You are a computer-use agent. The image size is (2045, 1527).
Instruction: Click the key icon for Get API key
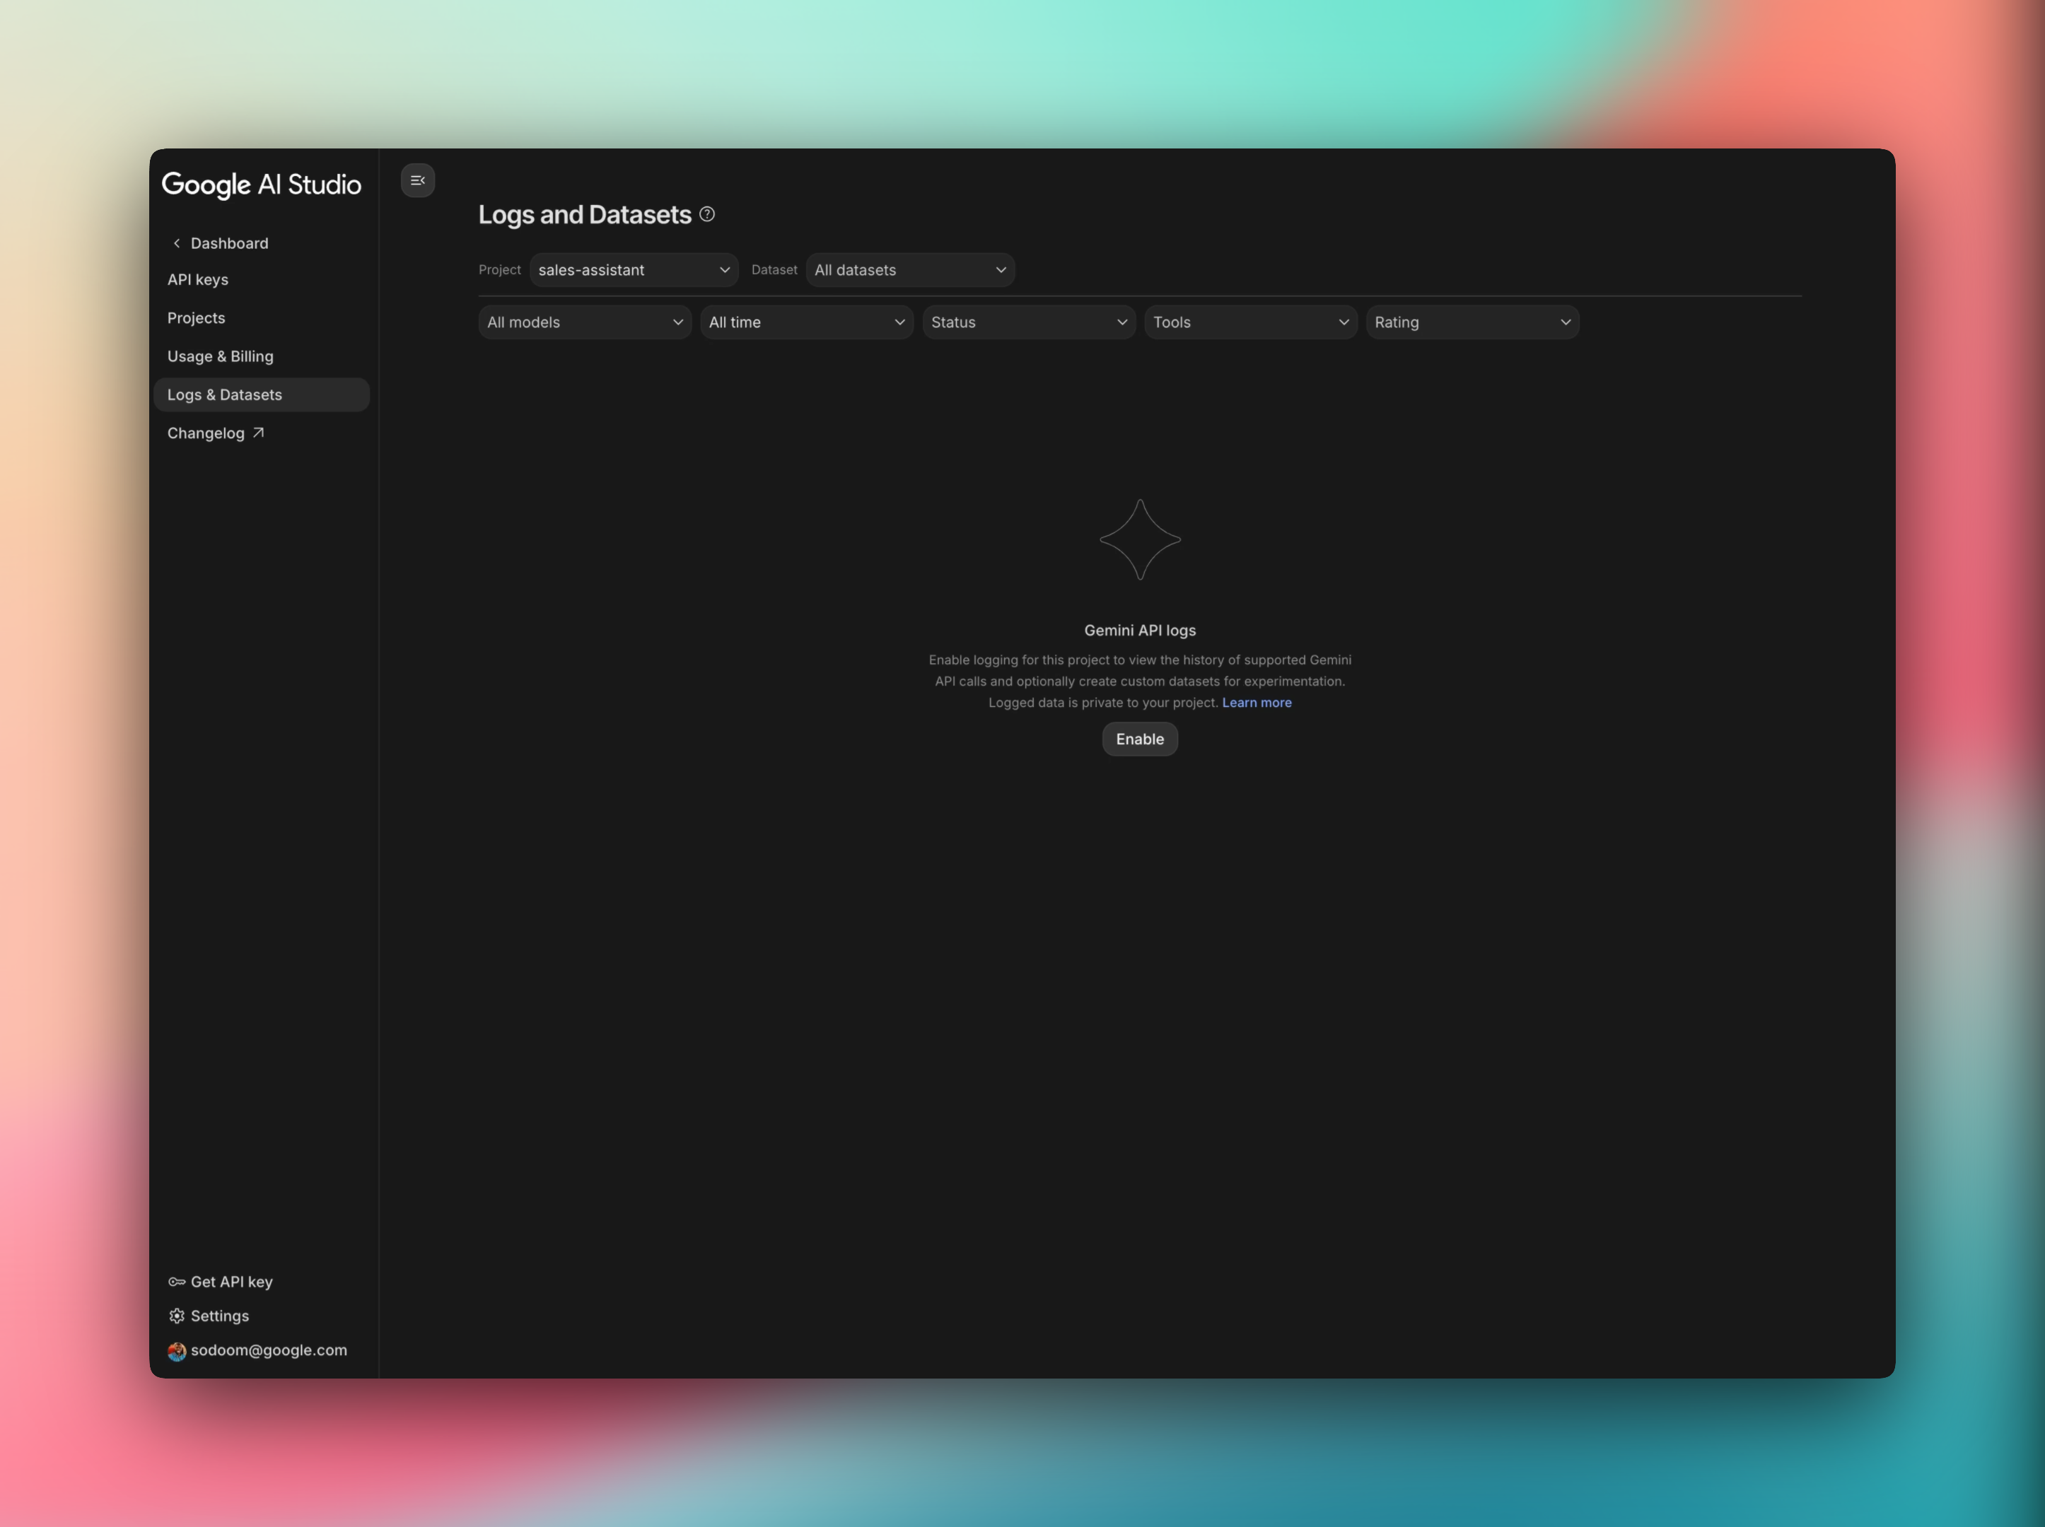[177, 1282]
